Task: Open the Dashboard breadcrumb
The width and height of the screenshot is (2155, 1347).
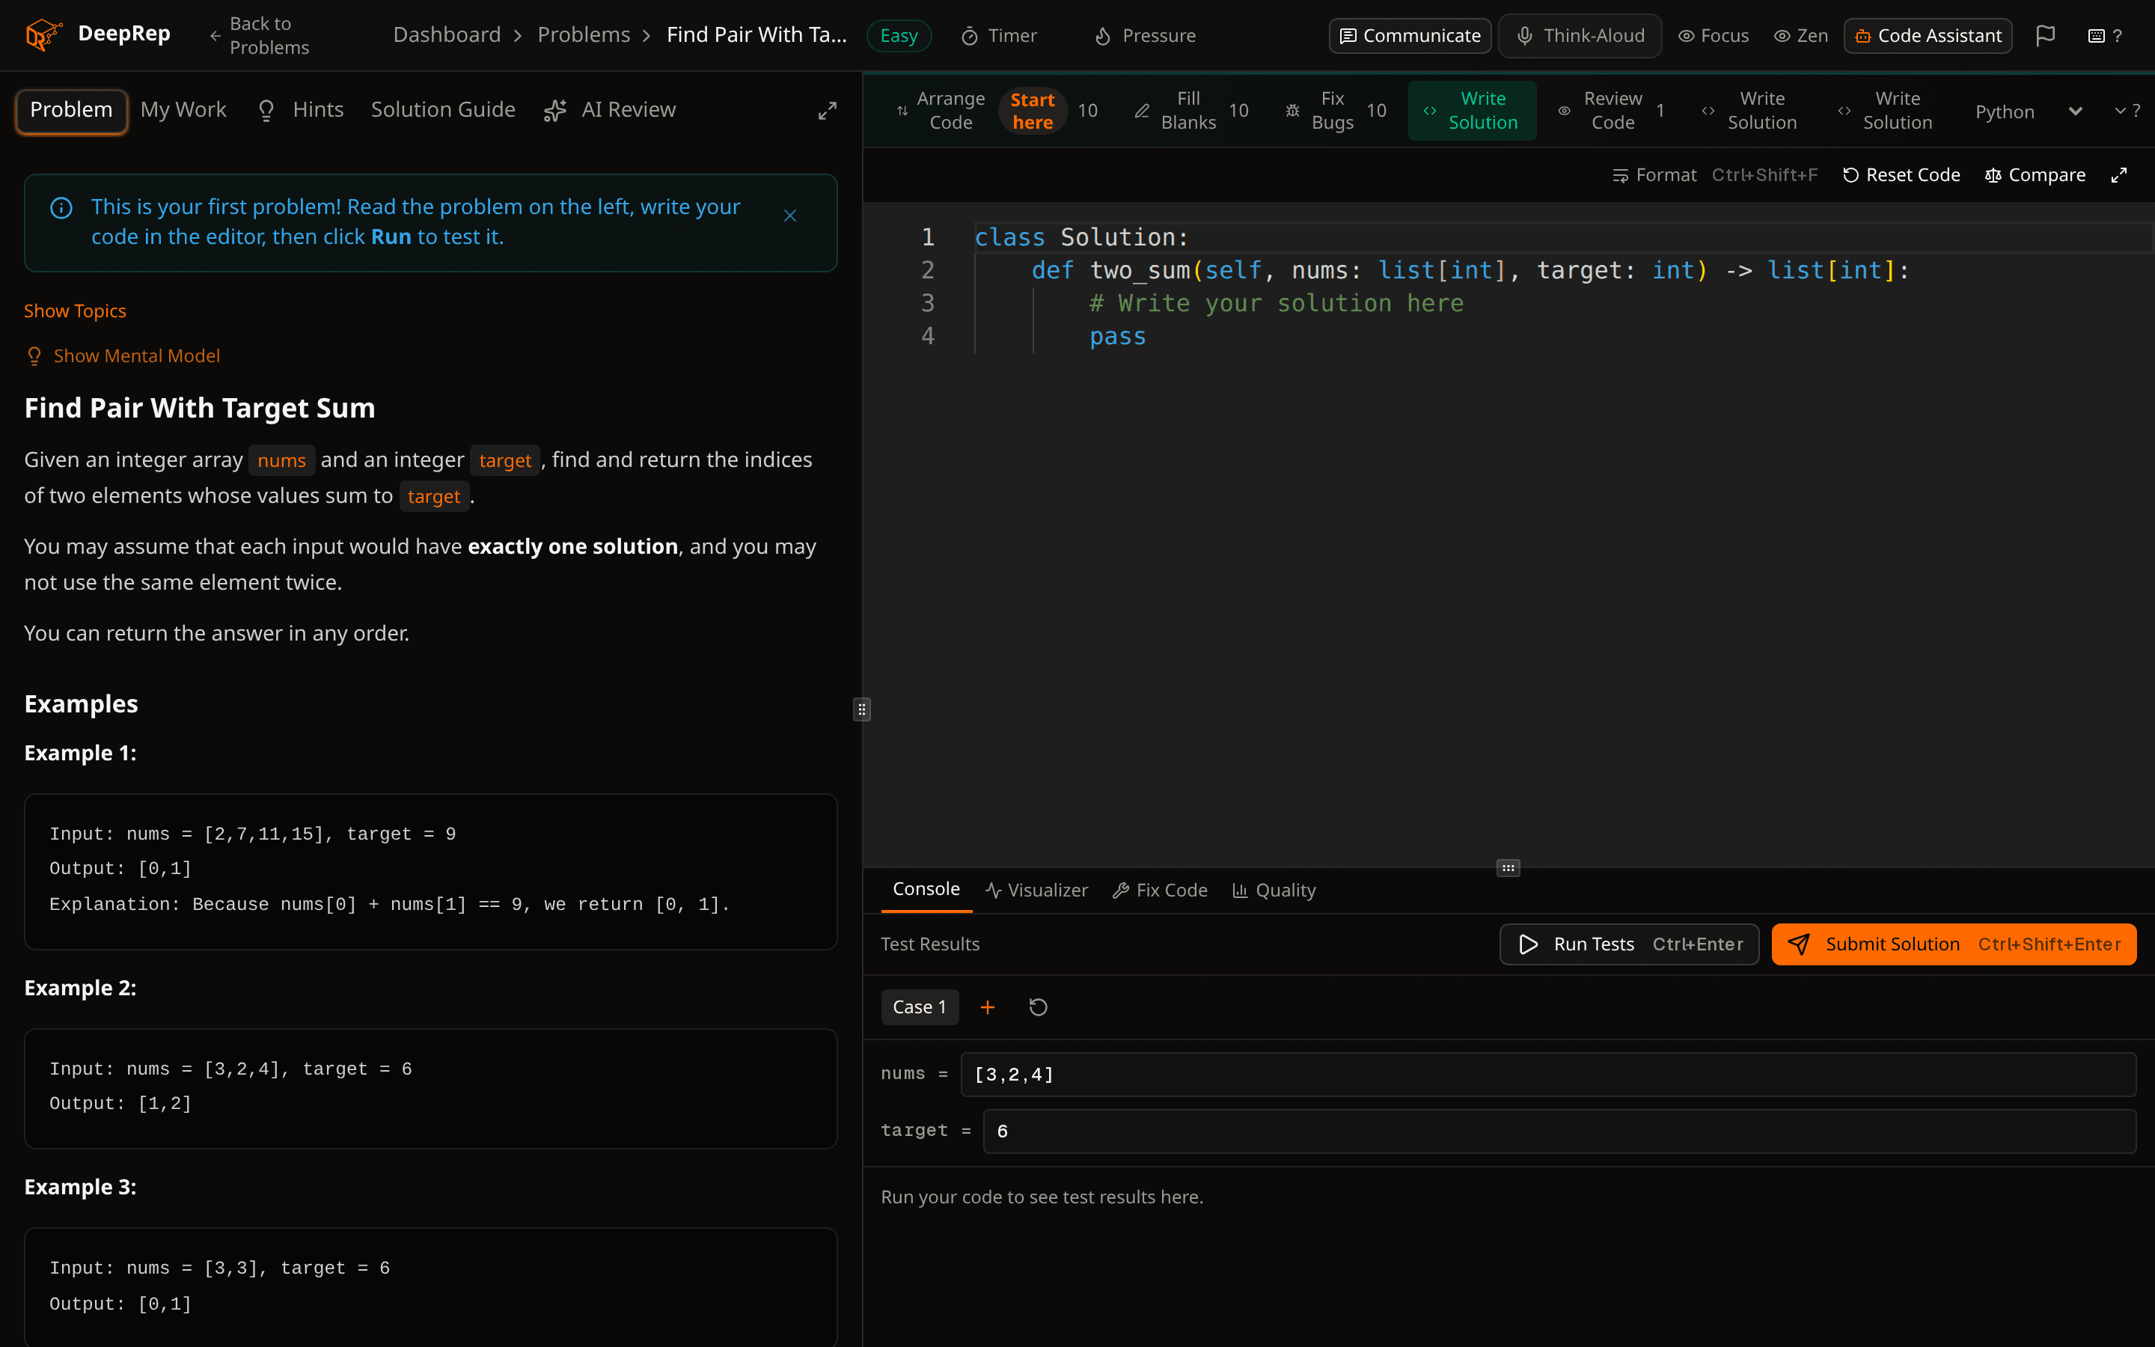Action: pyautogui.click(x=447, y=34)
